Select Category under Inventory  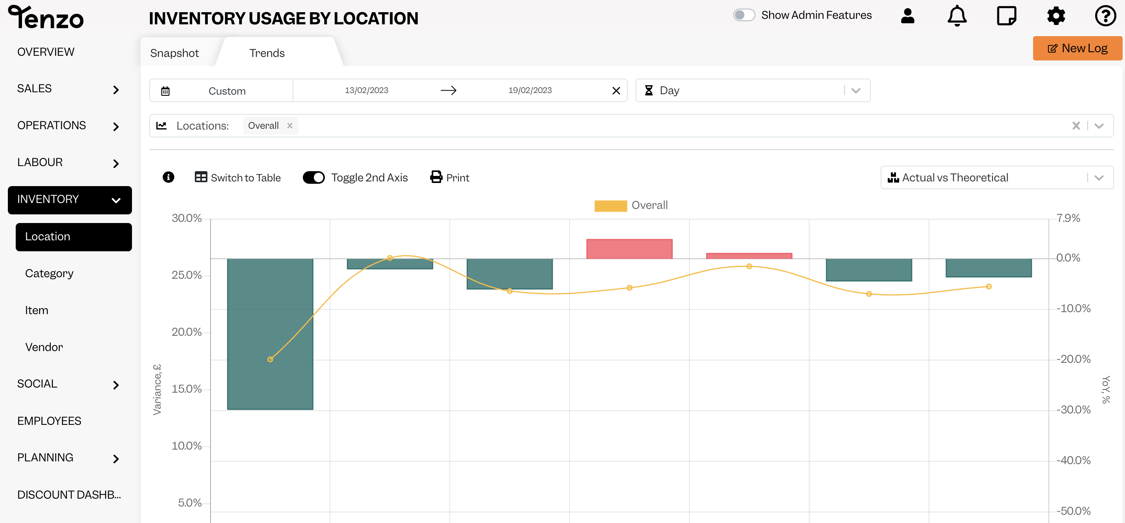pyautogui.click(x=49, y=273)
